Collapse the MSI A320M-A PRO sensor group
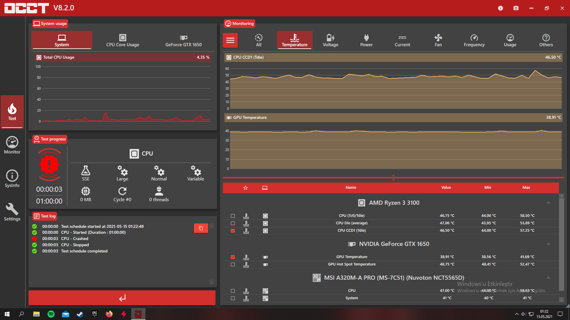This screenshot has height=320, width=570. (548, 278)
